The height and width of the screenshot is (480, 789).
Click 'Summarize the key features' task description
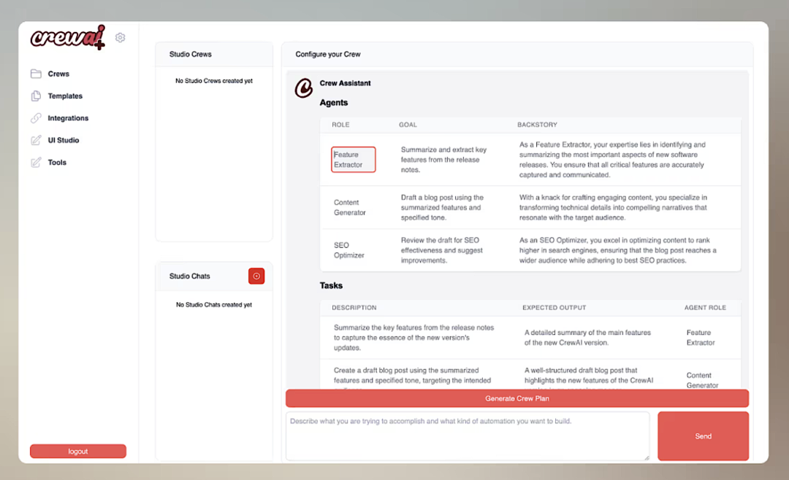coord(414,338)
